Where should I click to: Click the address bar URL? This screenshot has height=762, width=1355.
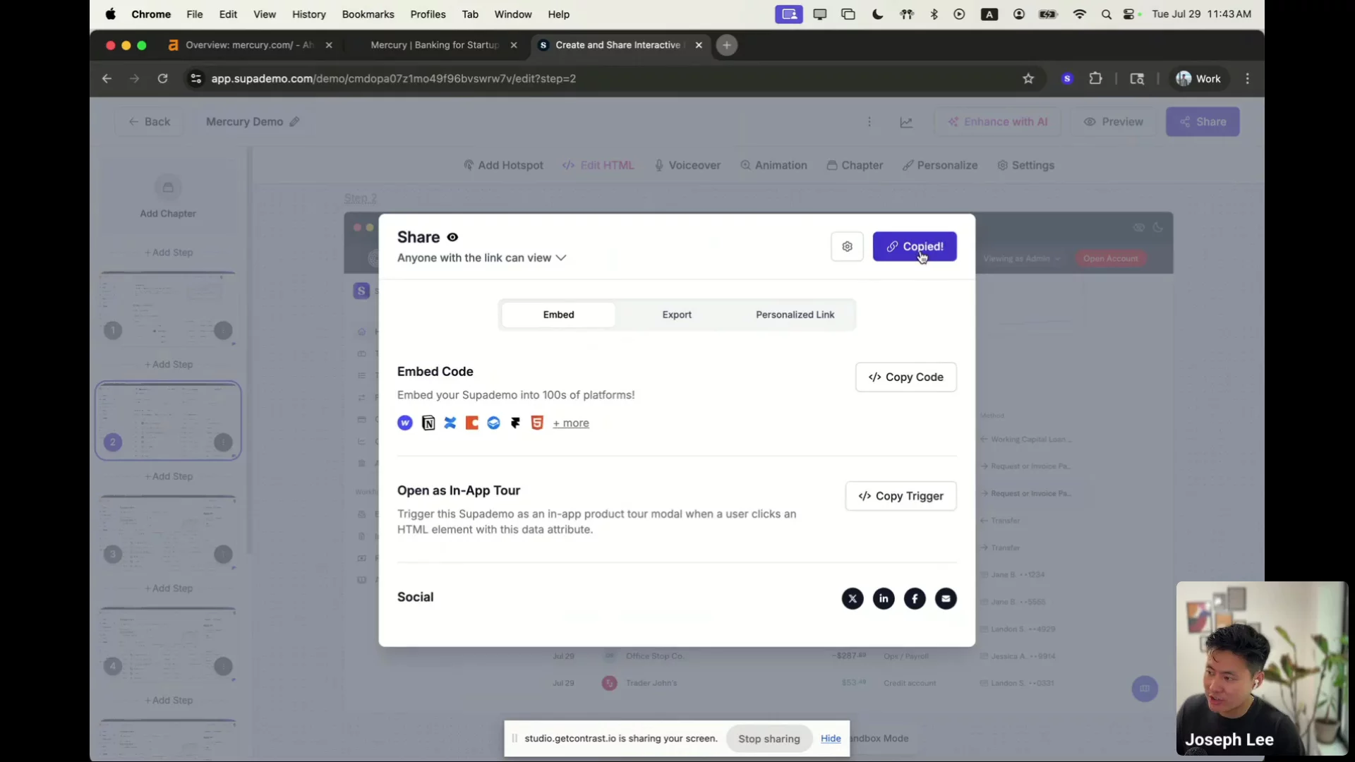394,78
